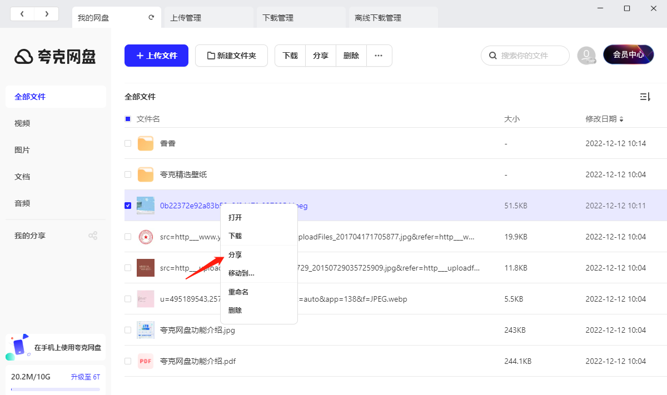Check the select-all box beside 文件名
The image size is (667, 395).
[x=128, y=118]
